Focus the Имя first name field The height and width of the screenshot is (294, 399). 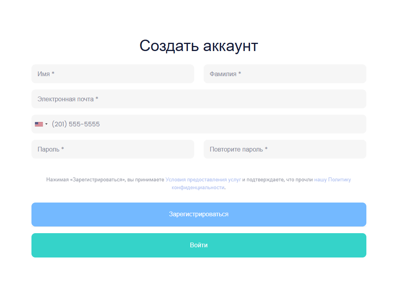tap(112, 74)
